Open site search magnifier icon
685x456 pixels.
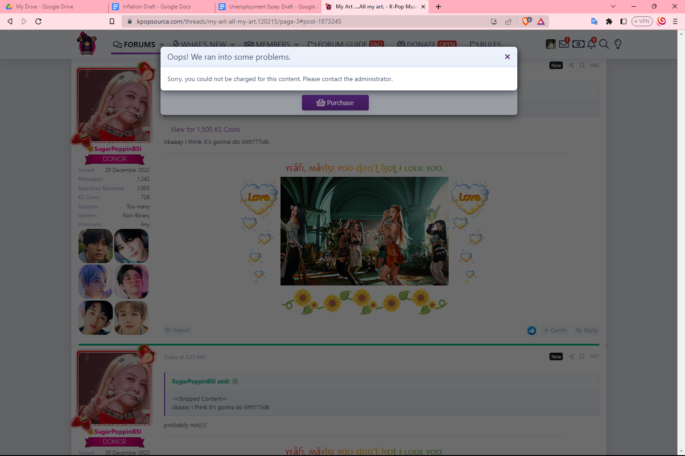pyautogui.click(x=604, y=44)
